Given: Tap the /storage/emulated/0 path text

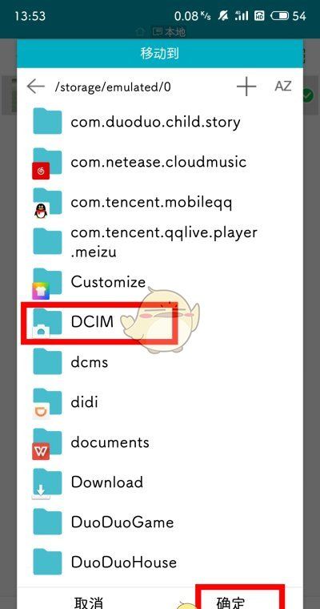Looking at the screenshot, I should point(113,87).
